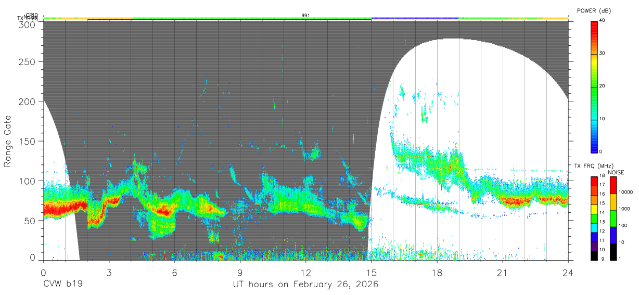Select the green 13–14 MHz swatch in TX FRQ legend
The image size is (639, 295).
point(594,219)
